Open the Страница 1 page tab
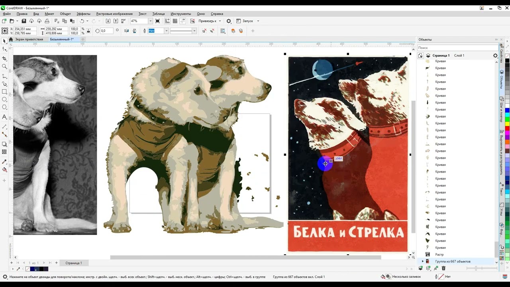Screen dimensions: 510x287 [x=74, y=263]
